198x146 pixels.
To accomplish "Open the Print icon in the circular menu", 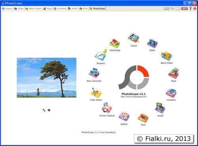I will [x=143, y=118].
